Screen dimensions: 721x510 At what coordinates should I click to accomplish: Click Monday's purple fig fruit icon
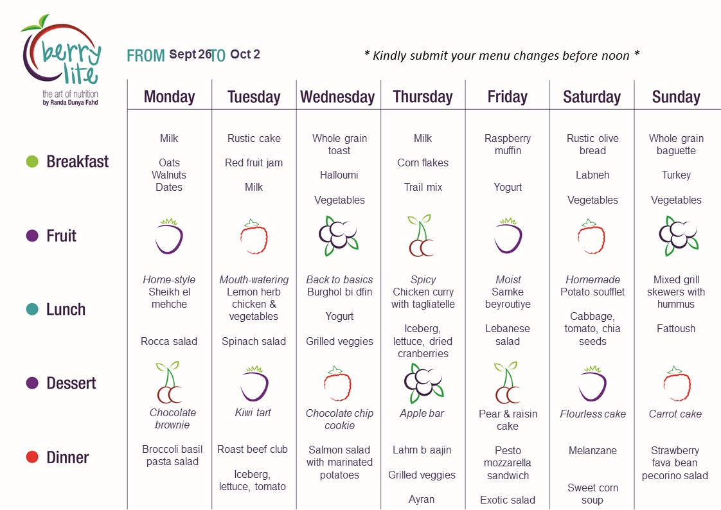pos(169,236)
